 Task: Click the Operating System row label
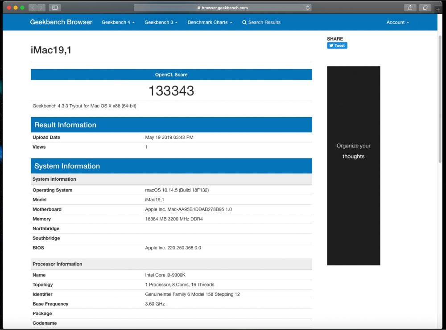point(52,190)
